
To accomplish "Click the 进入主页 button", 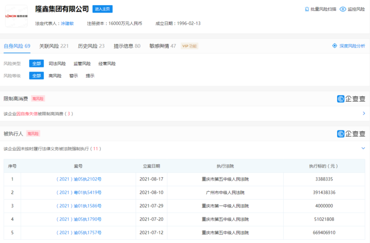I will (102, 9).
